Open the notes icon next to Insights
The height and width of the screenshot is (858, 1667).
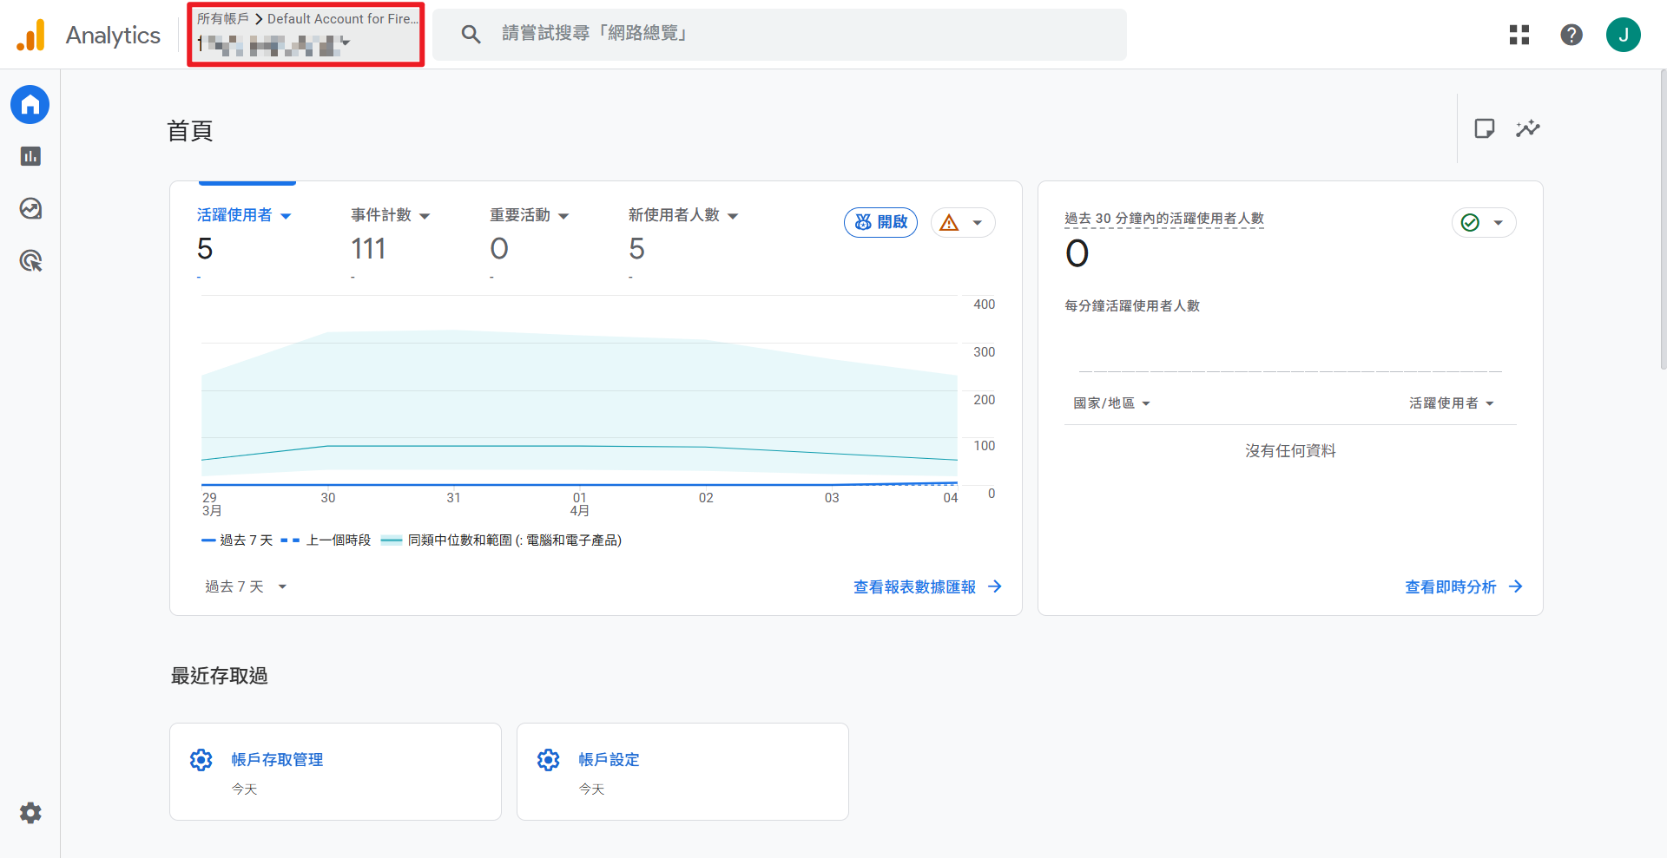tap(1485, 128)
